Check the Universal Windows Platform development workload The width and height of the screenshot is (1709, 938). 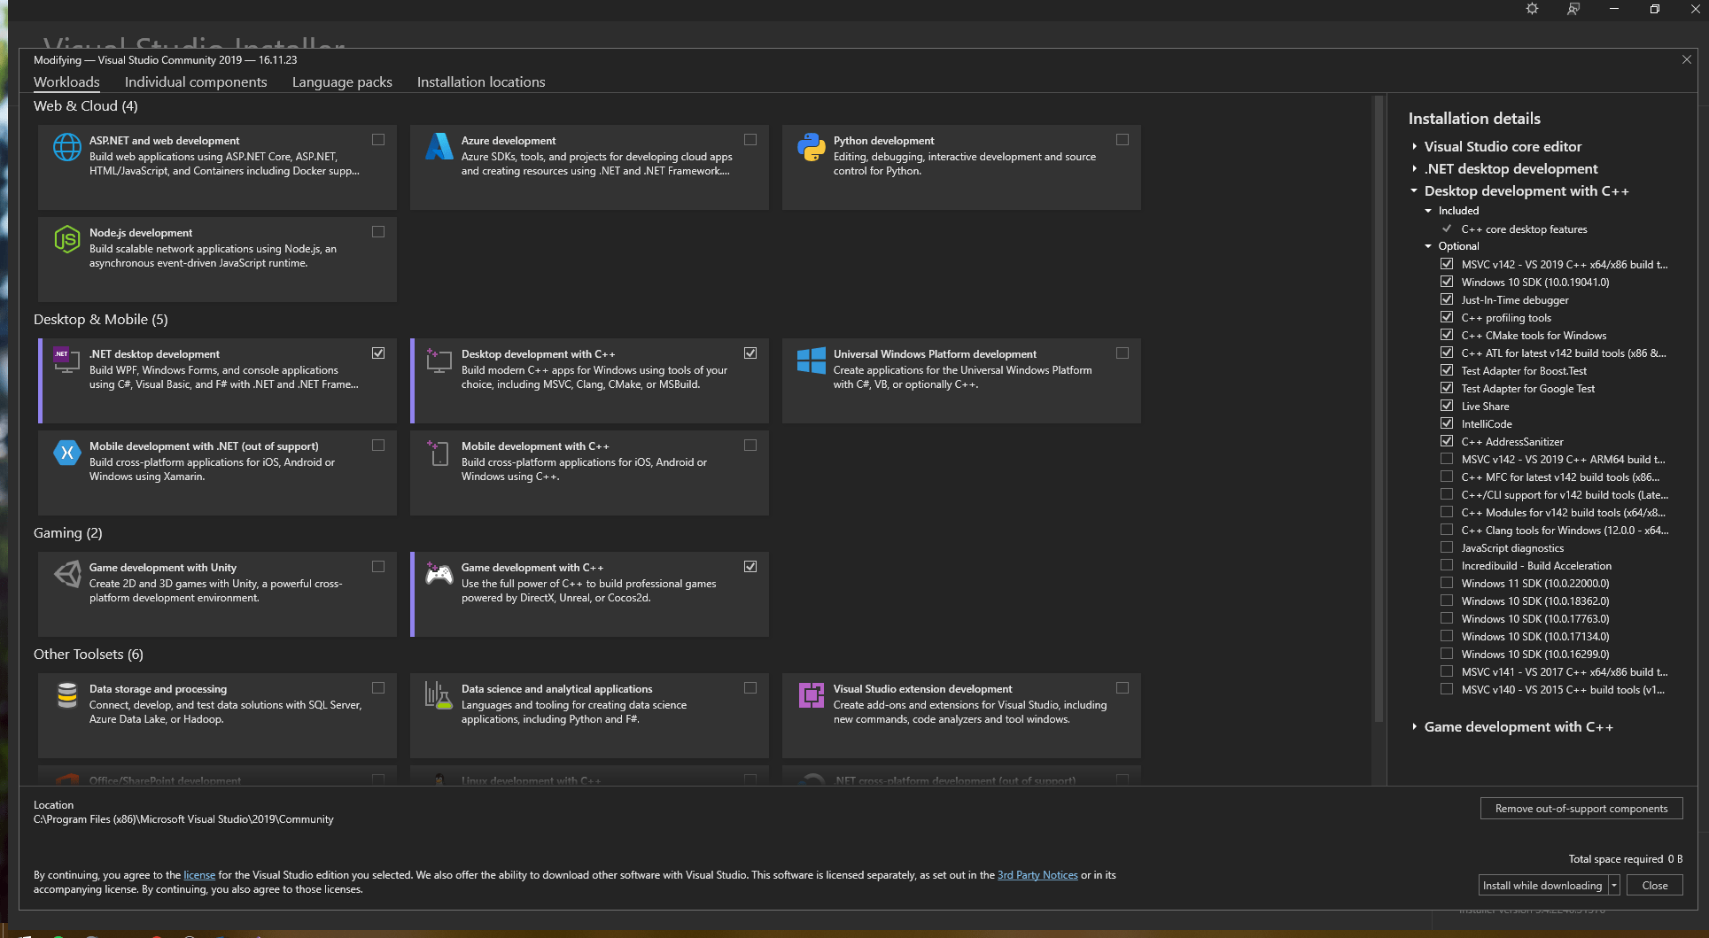1123,353
